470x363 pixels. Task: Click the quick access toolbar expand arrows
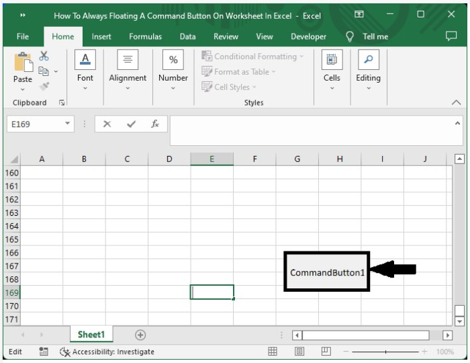(23, 15)
